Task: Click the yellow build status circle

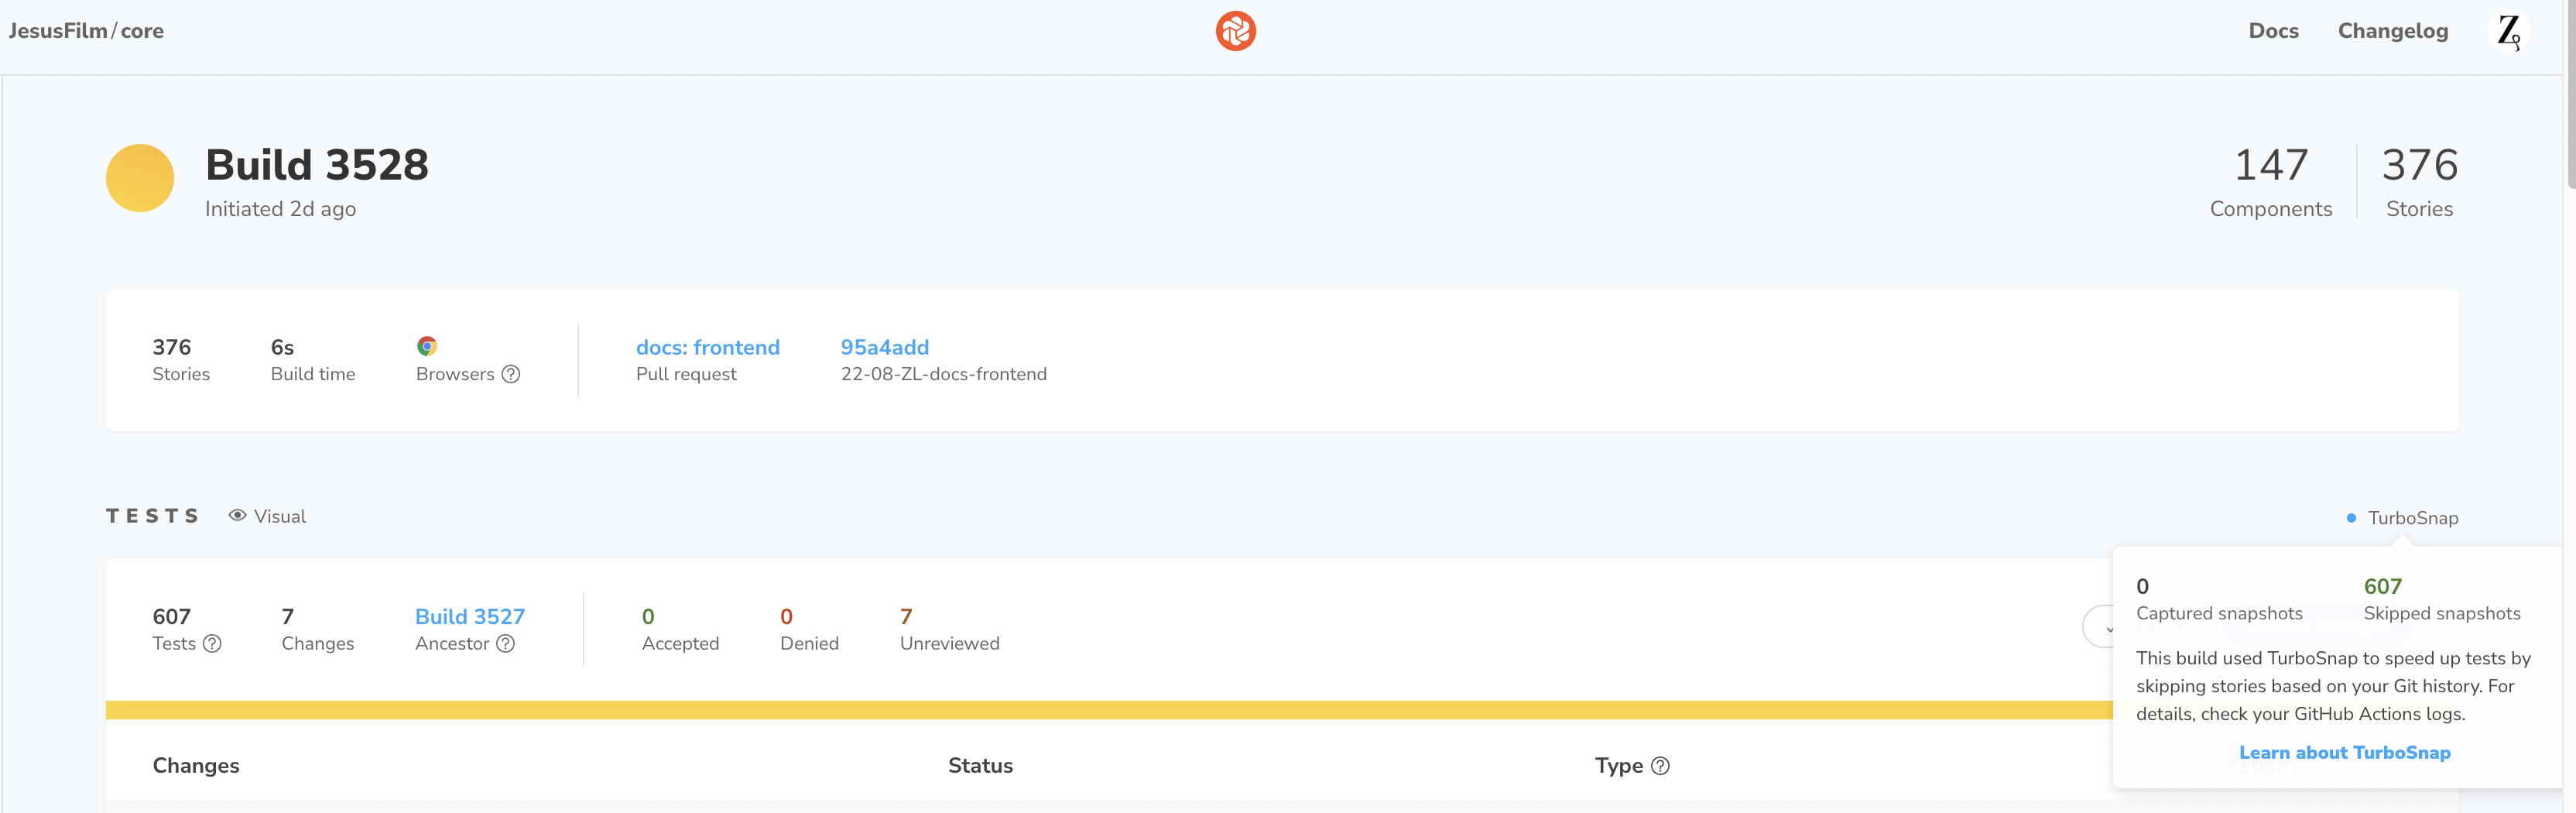Action: (x=140, y=178)
